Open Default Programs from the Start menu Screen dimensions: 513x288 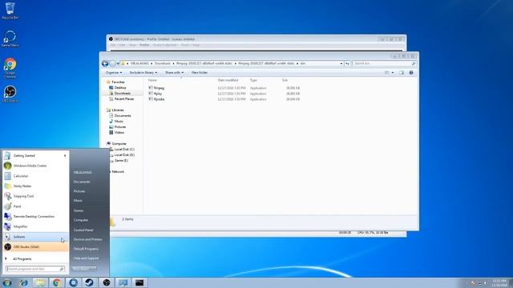[x=86, y=249]
